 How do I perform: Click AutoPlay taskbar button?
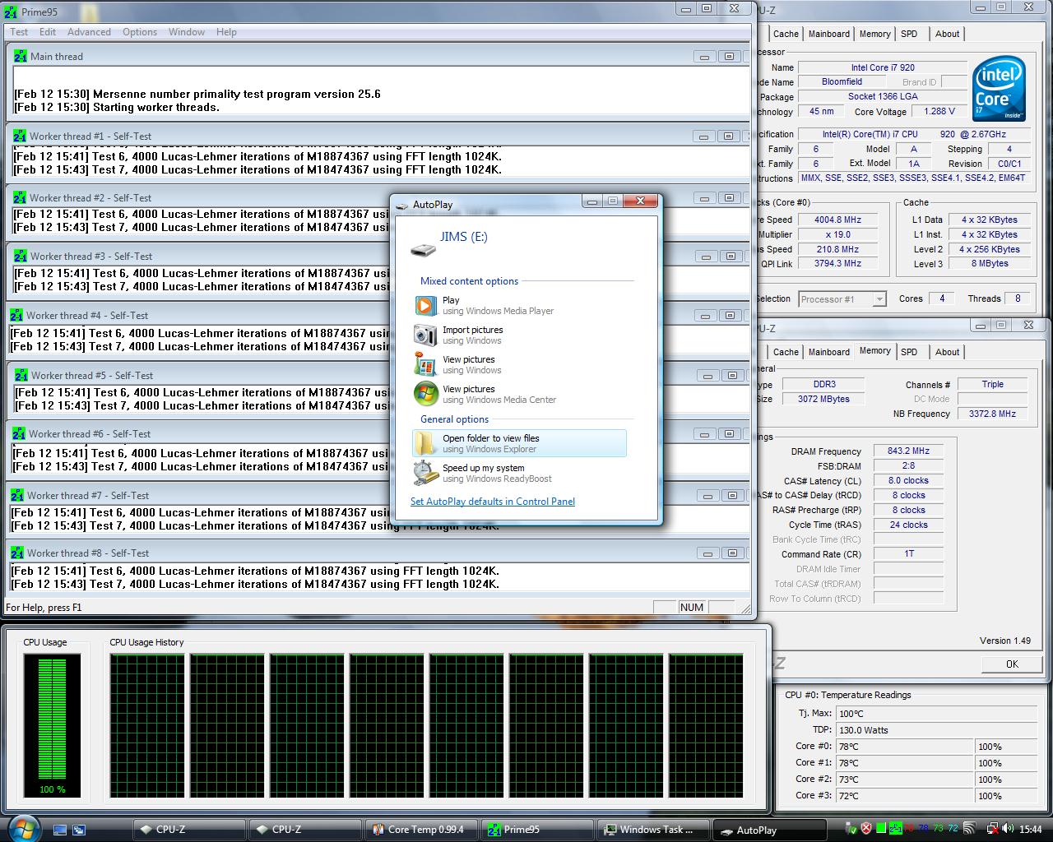[770, 830]
